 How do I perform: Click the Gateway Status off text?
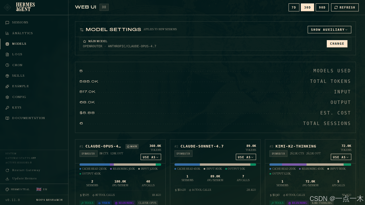click(x=21, y=158)
